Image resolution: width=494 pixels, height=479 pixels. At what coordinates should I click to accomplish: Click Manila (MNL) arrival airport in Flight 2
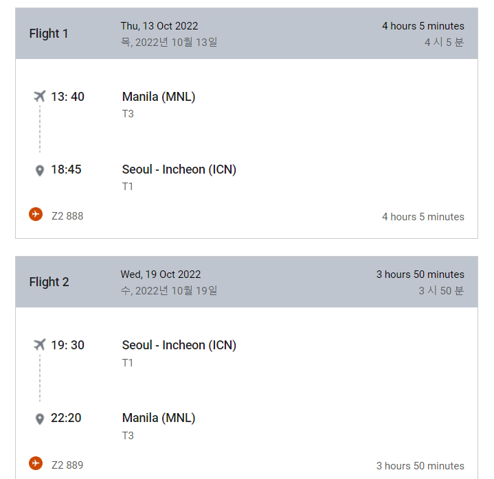pos(159,418)
